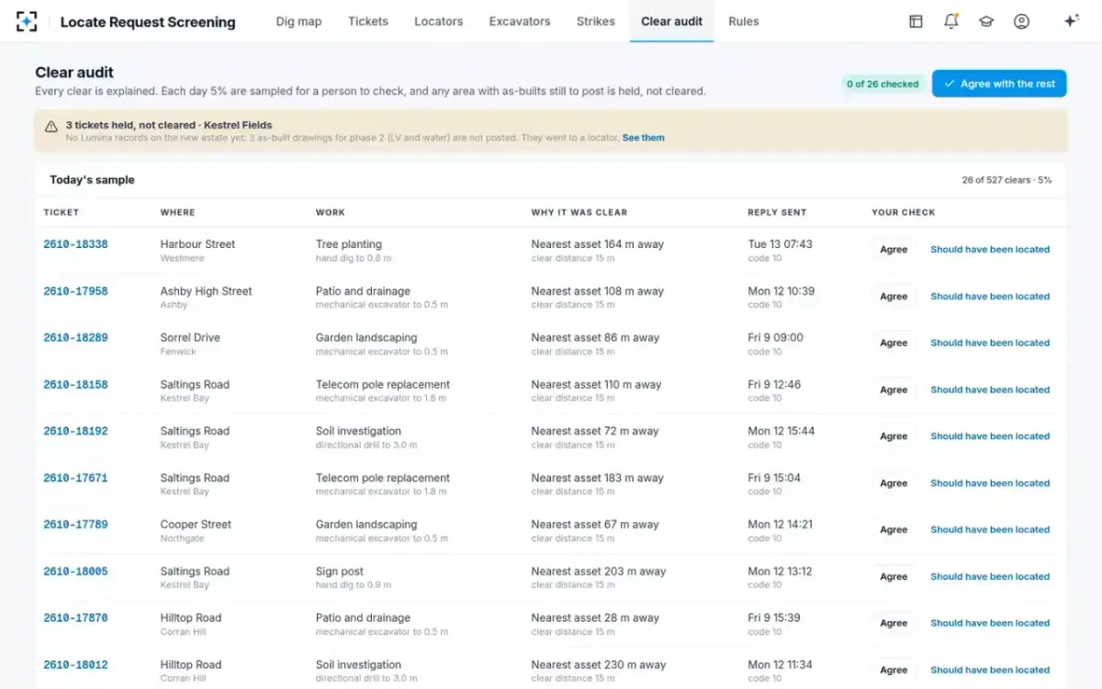Screen dimensions: 1102x689
Task: Mark Ashby High Street should have been located
Action: 990,297
